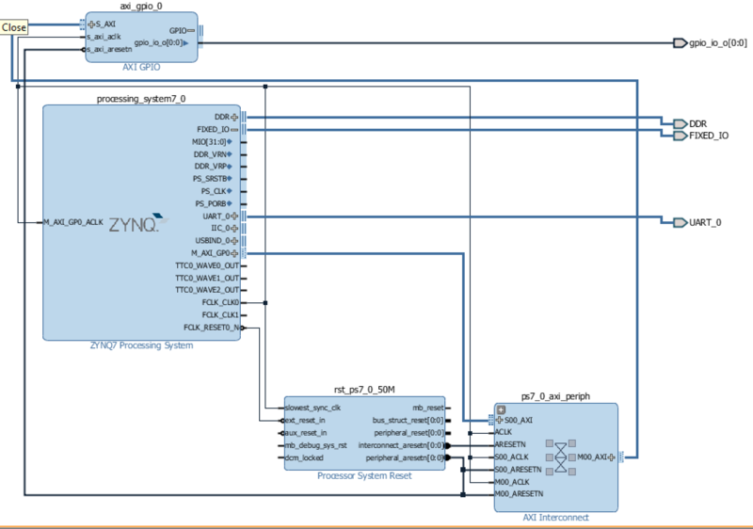Select the FIXED_IO external port
The width and height of the screenshot is (753, 529).
point(701,136)
